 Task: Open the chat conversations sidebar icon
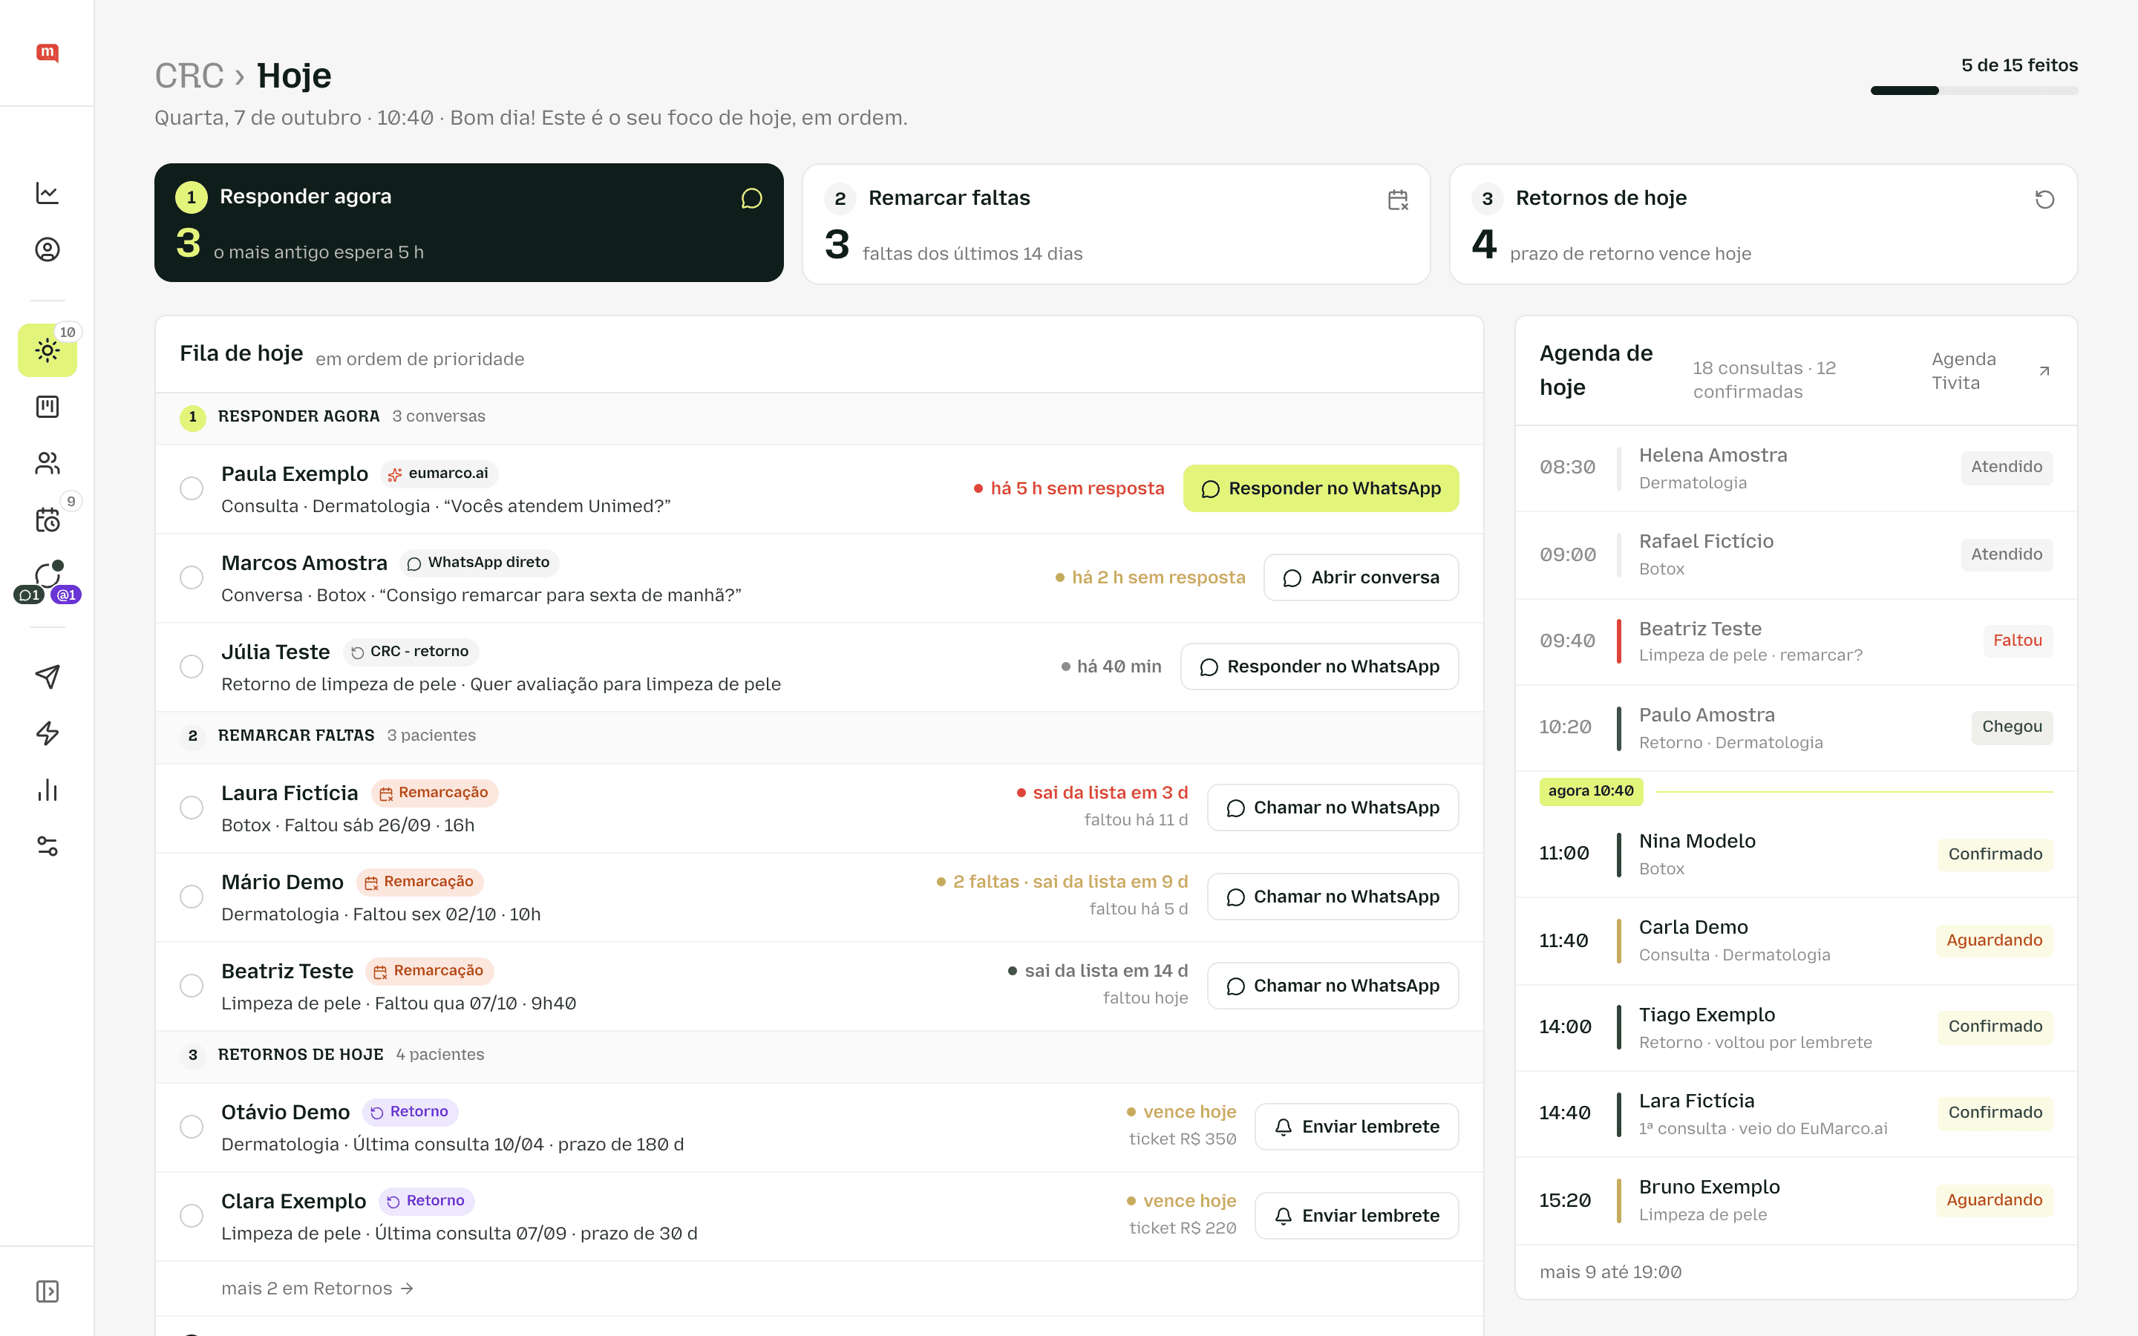point(47,576)
